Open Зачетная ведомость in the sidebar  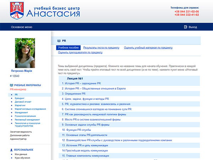click(23, 132)
